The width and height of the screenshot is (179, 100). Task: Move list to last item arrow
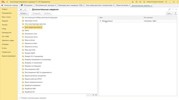coord(96,95)
